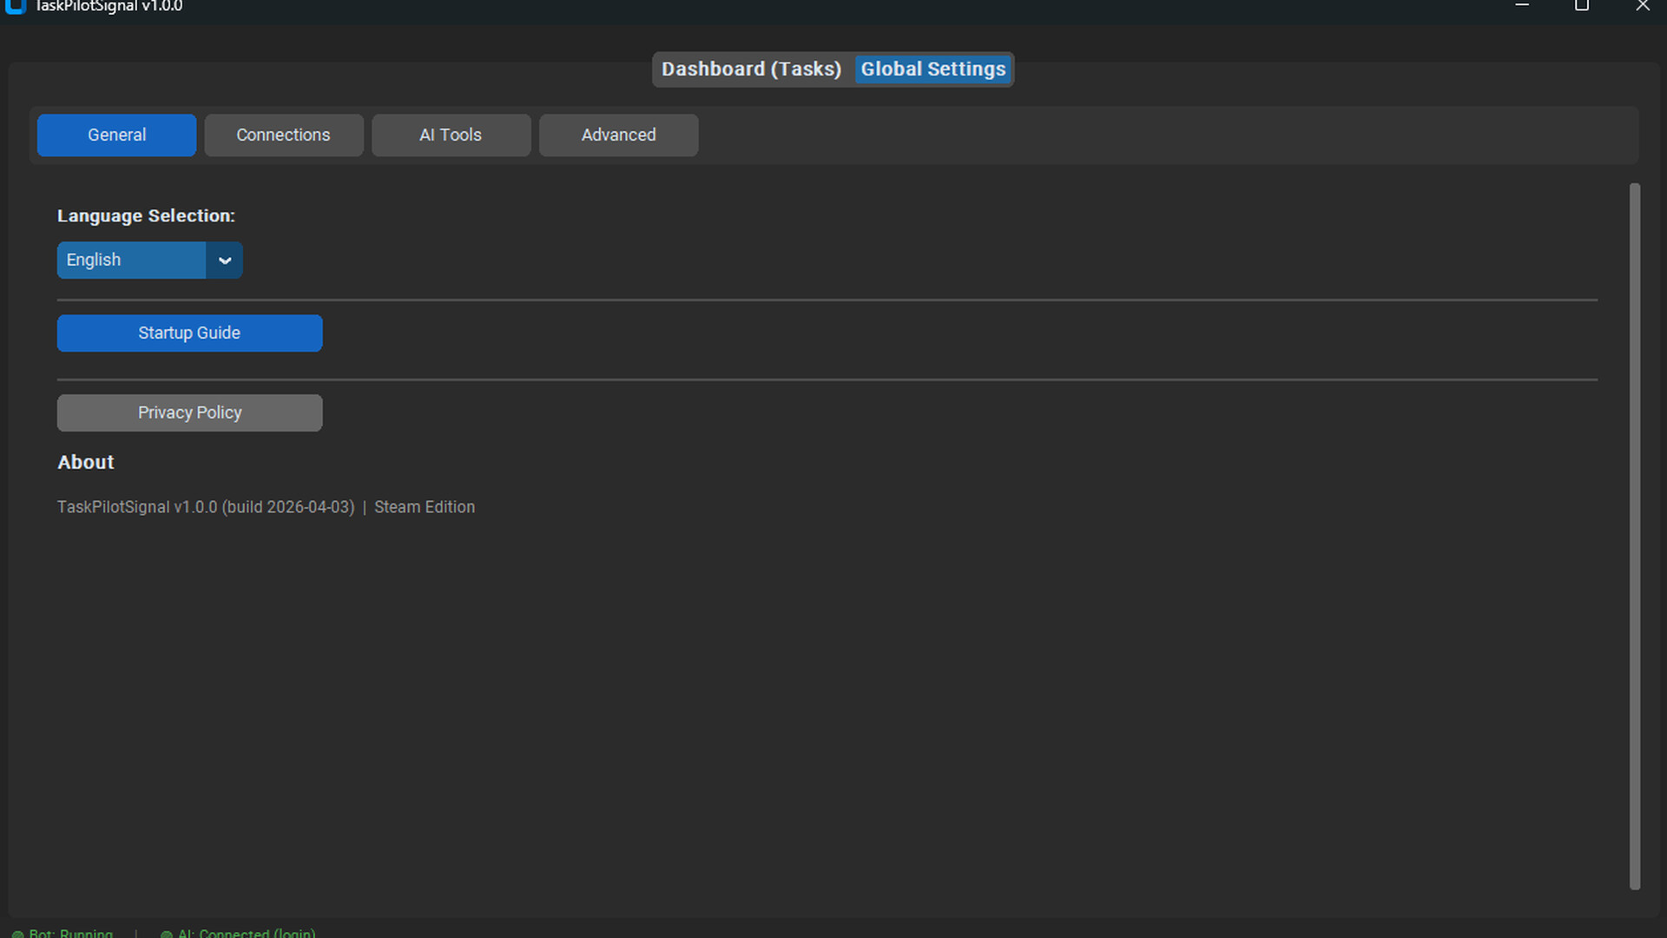View the Privacy Policy
Screen dimensions: 1667x938
tap(189, 413)
